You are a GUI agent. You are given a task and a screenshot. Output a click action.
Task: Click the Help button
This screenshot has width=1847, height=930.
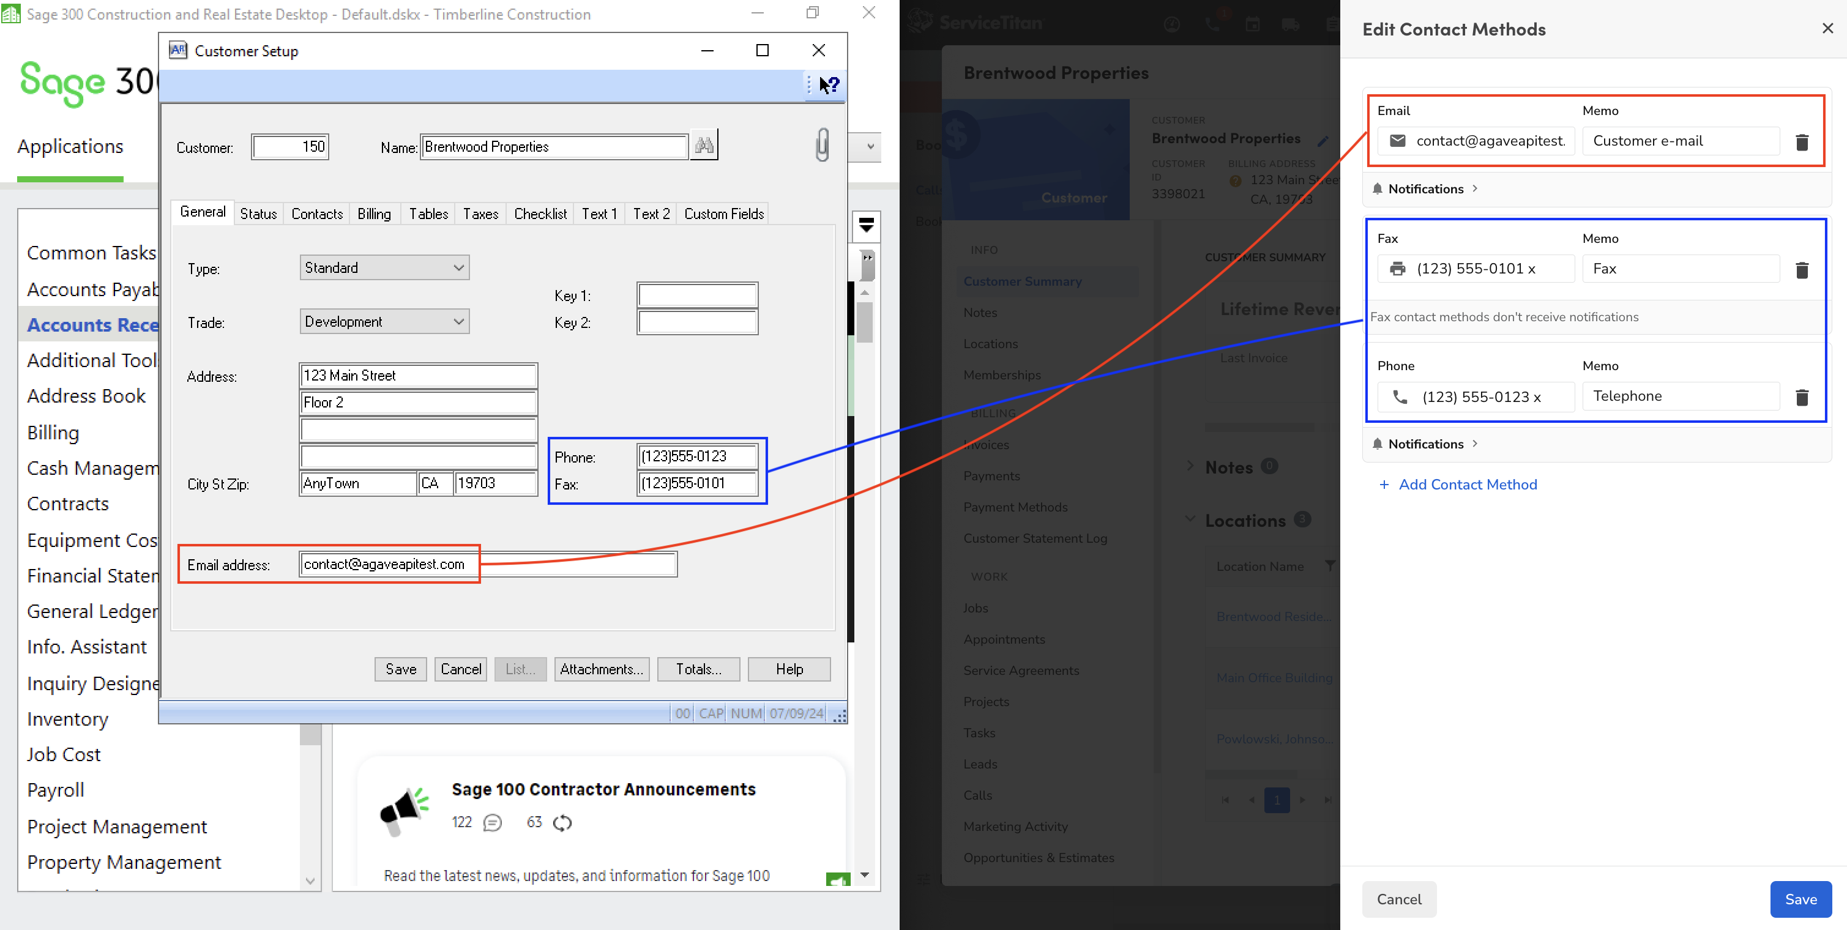point(789,669)
